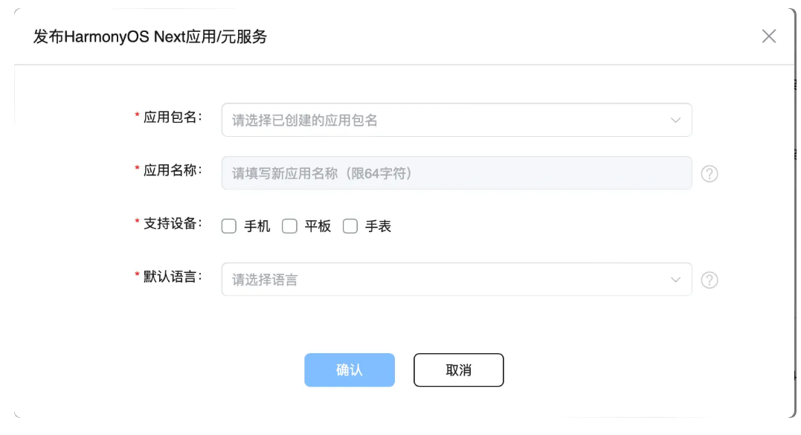Focus the 应用名称 text input
This screenshot has height=435, width=801.
457,173
